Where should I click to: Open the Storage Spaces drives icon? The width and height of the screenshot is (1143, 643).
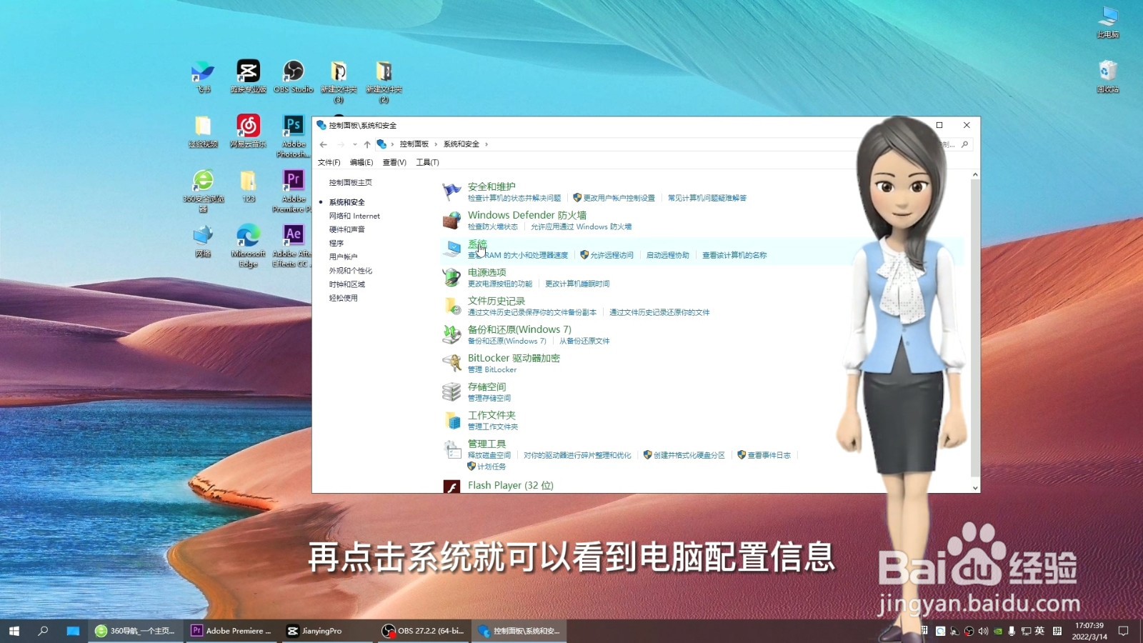point(451,392)
